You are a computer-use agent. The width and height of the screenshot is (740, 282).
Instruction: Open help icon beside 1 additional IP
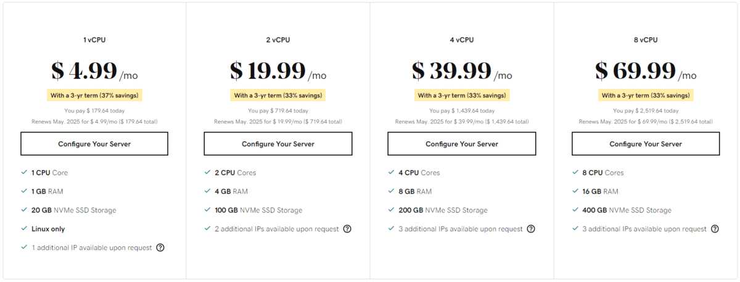(x=160, y=247)
